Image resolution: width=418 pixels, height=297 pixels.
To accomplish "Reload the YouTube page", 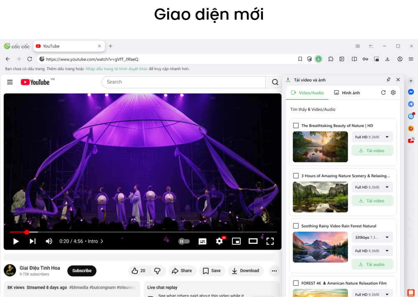I will click(30, 59).
